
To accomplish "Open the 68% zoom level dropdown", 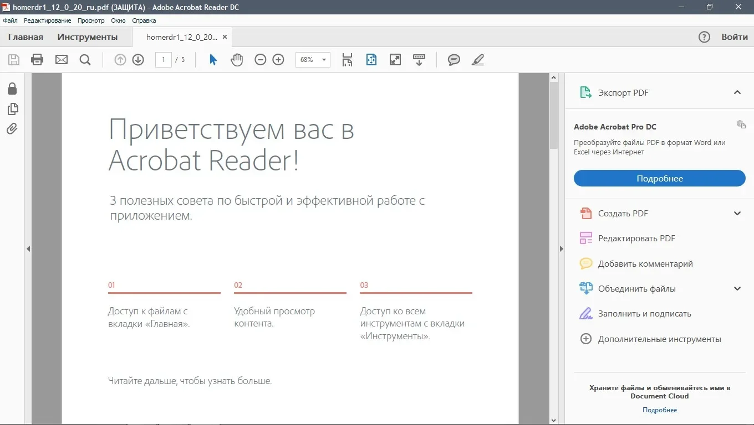I will click(313, 60).
